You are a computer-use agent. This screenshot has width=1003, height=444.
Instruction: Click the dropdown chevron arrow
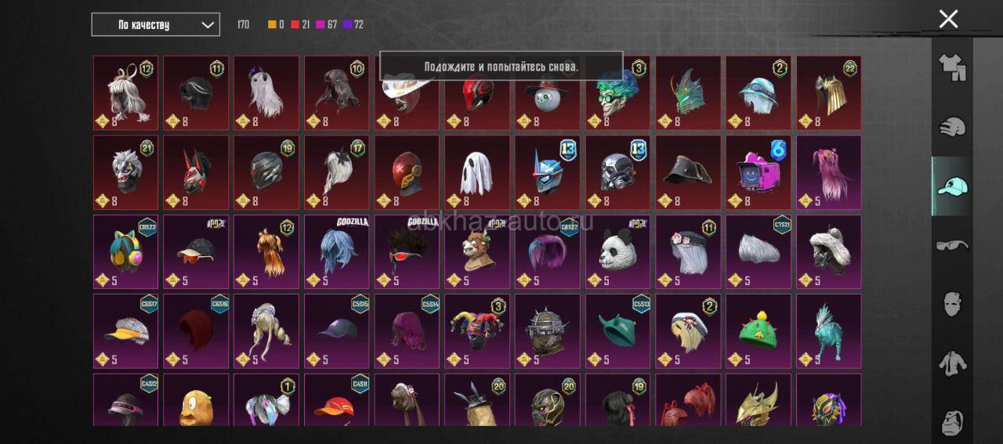(x=208, y=25)
